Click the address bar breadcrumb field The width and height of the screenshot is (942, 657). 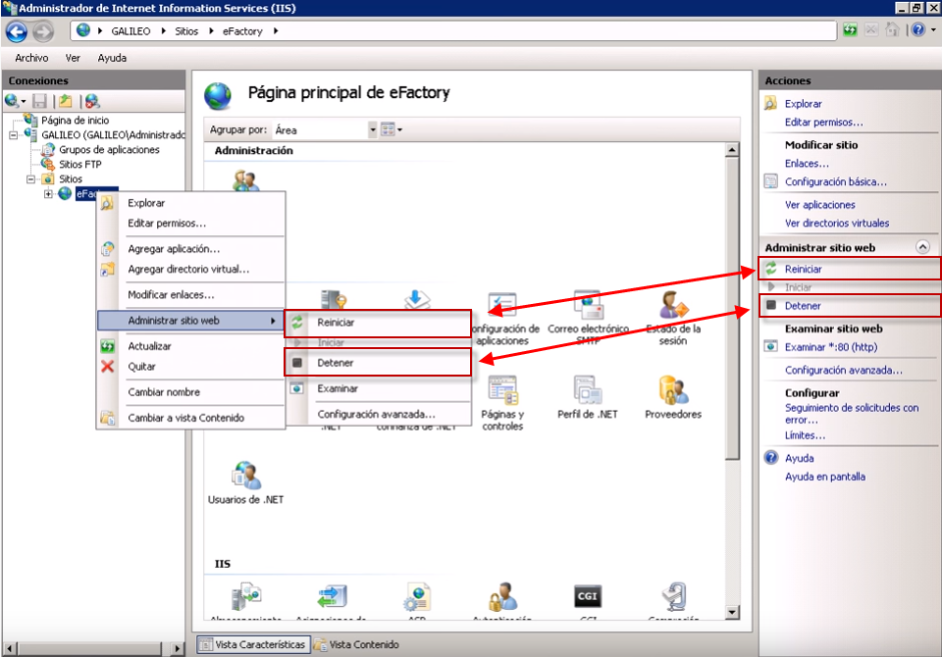point(453,30)
